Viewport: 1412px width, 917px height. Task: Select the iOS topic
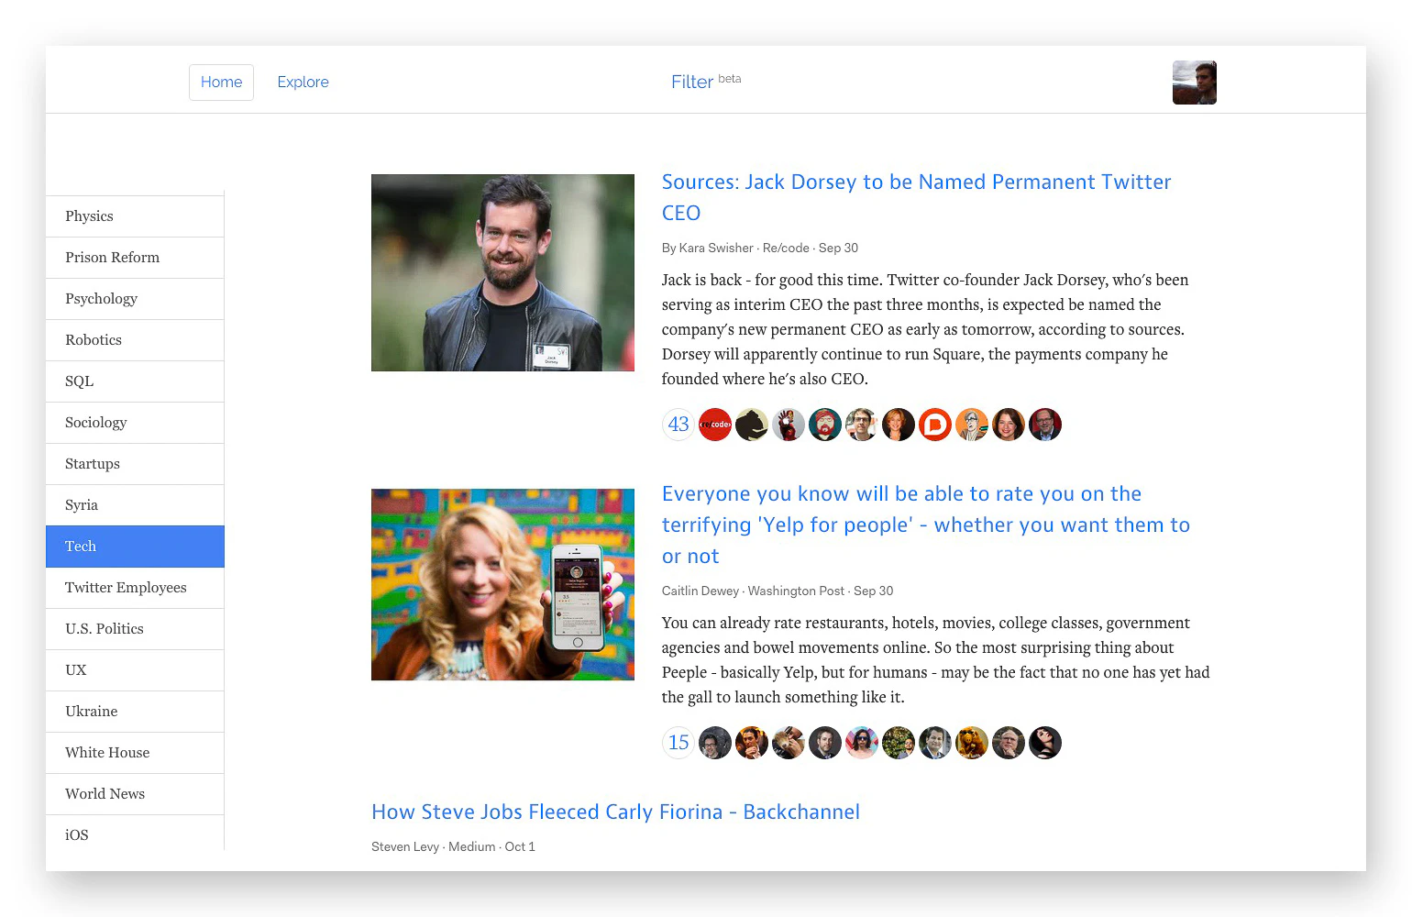click(x=135, y=834)
